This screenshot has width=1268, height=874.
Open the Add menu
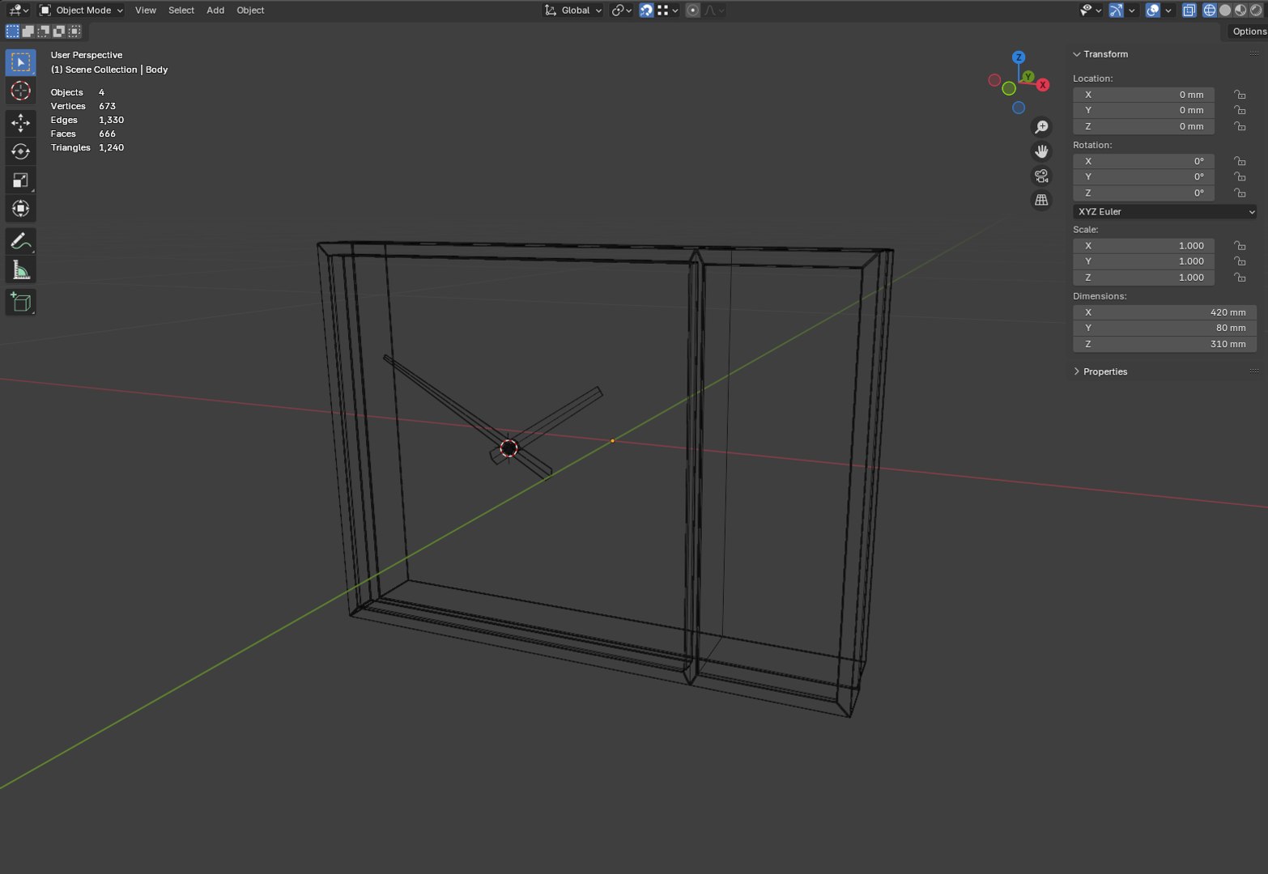215,11
